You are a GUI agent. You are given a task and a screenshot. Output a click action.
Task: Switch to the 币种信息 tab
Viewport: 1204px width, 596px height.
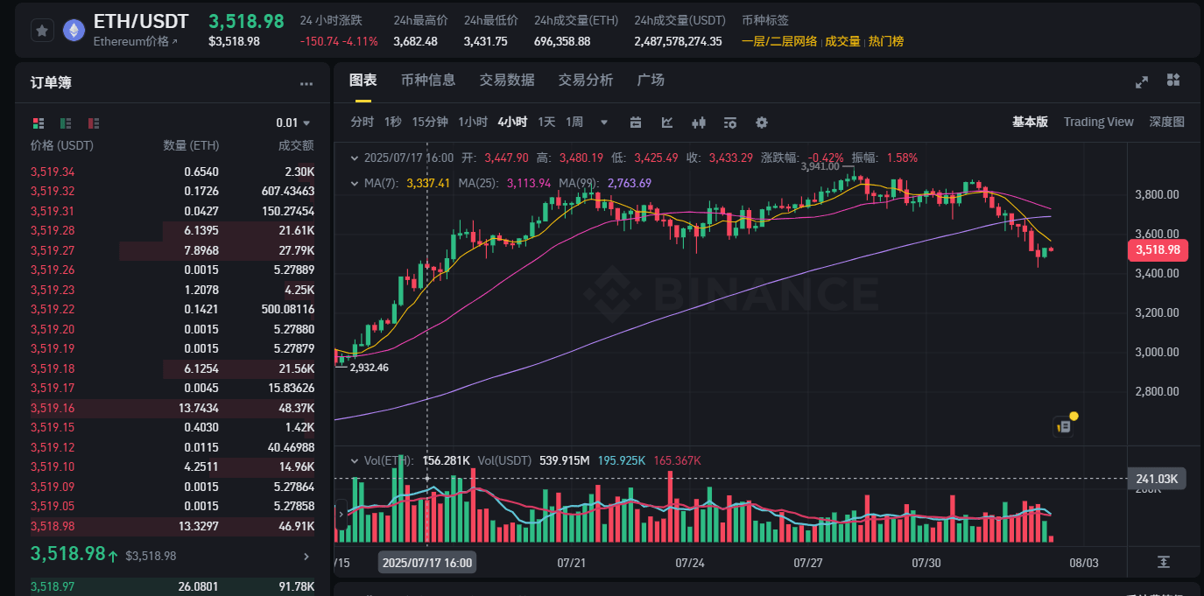click(x=428, y=80)
